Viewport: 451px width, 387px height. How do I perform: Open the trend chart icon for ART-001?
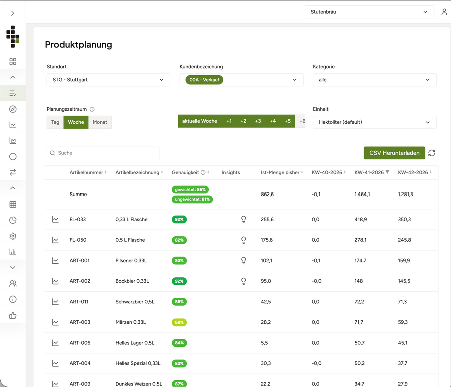coord(55,260)
